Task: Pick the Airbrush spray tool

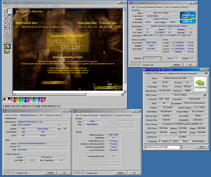Action: (5, 28)
